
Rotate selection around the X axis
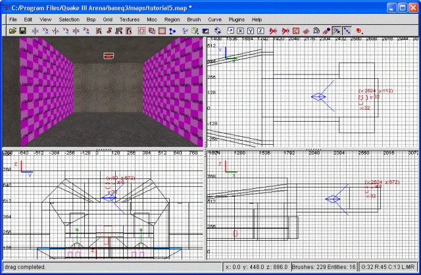point(45,31)
